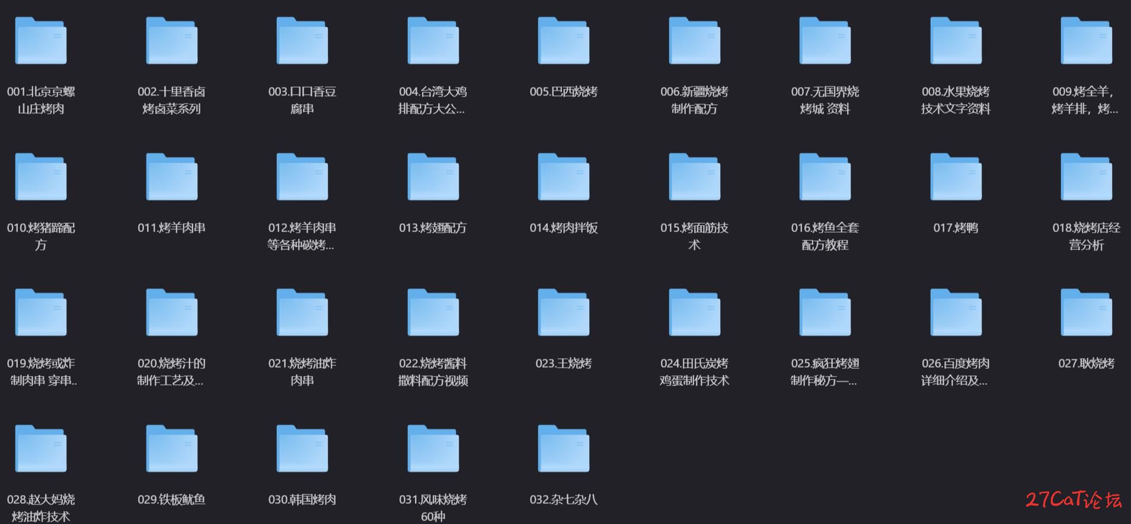Open the 017.烤鸭 folder
Viewport: 1131px width, 524px height.
pos(956,177)
